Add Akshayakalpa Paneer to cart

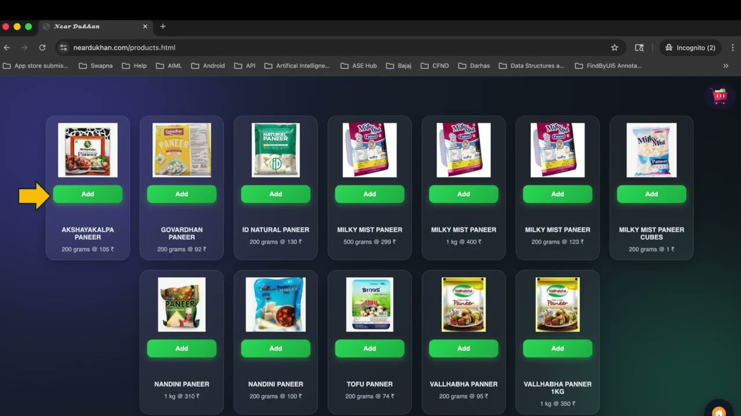coord(87,194)
